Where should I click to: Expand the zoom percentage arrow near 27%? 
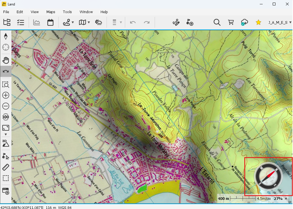click(x=286, y=198)
